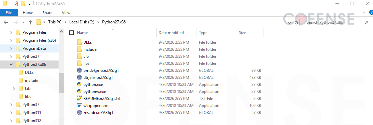This screenshot has width=373, height=125.
Task: Select the README.nZASJgT.txt notepad icon
Action: pyautogui.click(x=79, y=98)
